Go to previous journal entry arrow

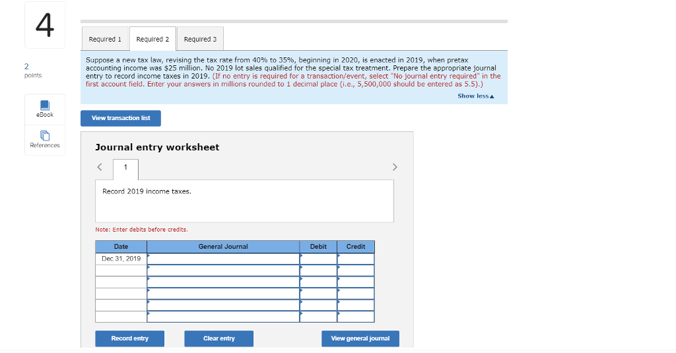tap(100, 167)
